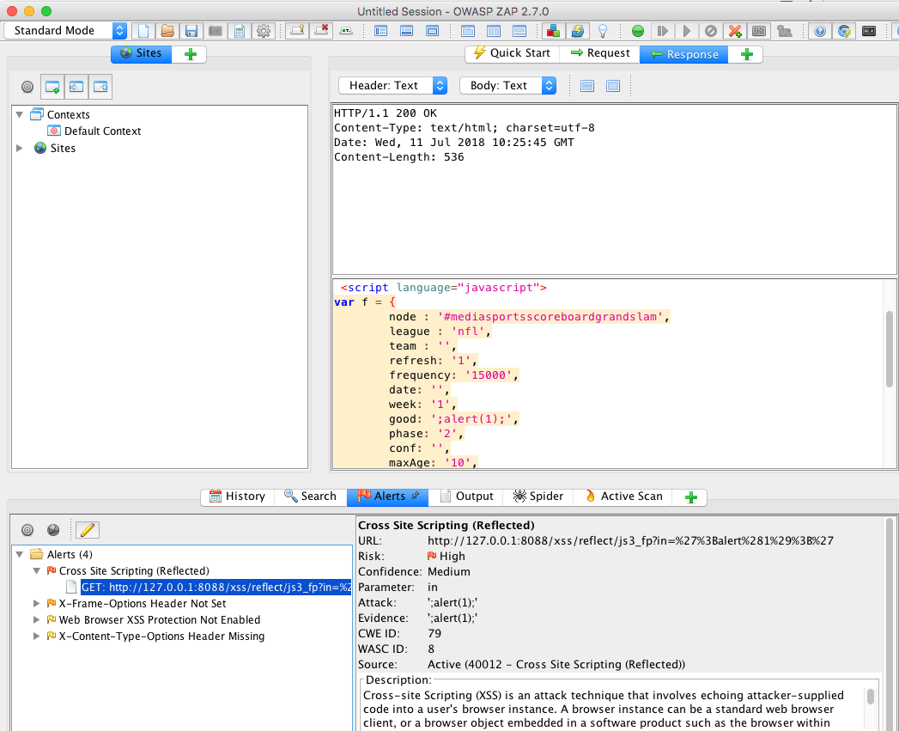
Task: Add a tab next to Sites
Action: [x=191, y=54]
